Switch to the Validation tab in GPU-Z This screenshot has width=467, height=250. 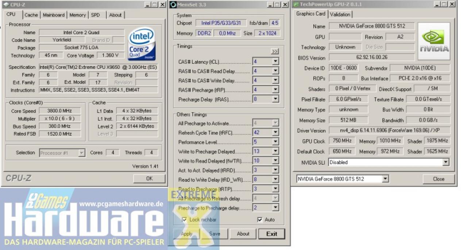click(340, 15)
